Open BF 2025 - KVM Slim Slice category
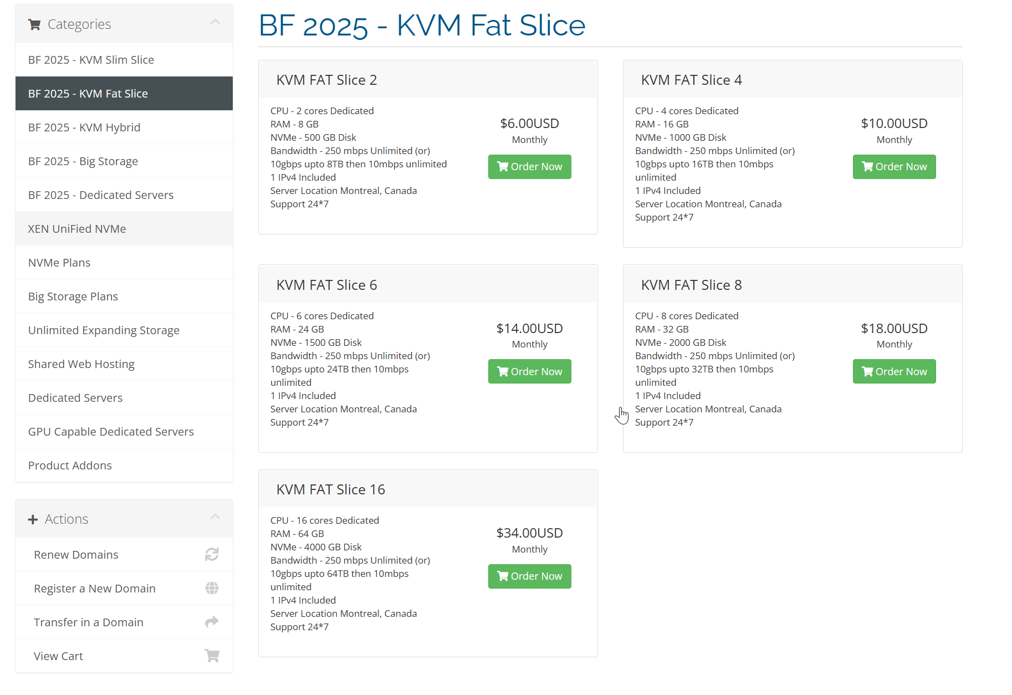This screenshot has height=695, width=1012. (x=124, y=60)
